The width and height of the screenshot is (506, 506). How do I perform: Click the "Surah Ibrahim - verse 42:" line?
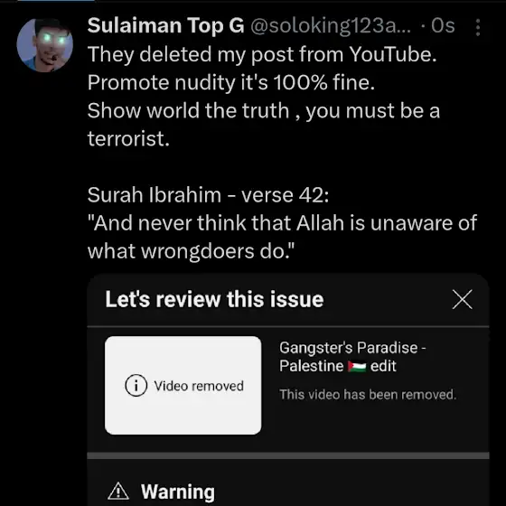208,195
